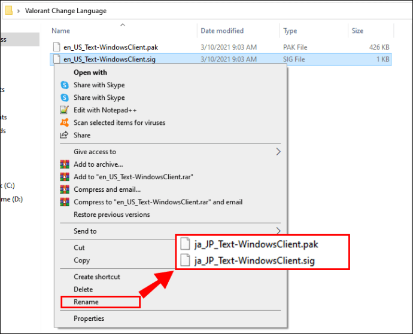Click Share in the context menu
Image resolution: width=413 pixels, height=334 pixels.
(x=82, y=135)
